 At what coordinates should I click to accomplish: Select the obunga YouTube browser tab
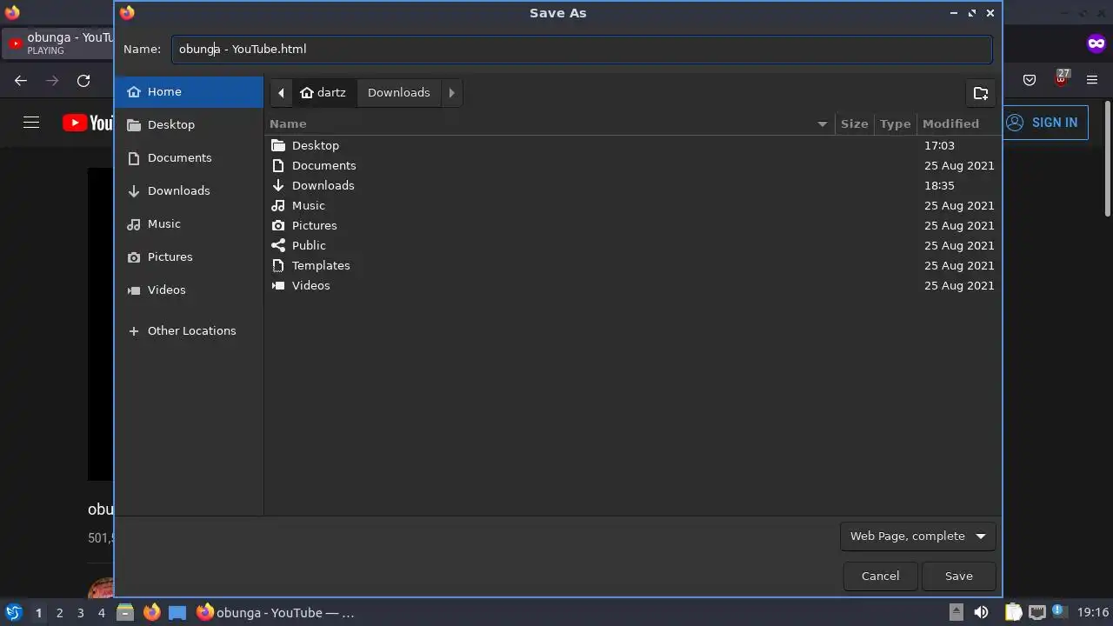click(x=59, y=43)
